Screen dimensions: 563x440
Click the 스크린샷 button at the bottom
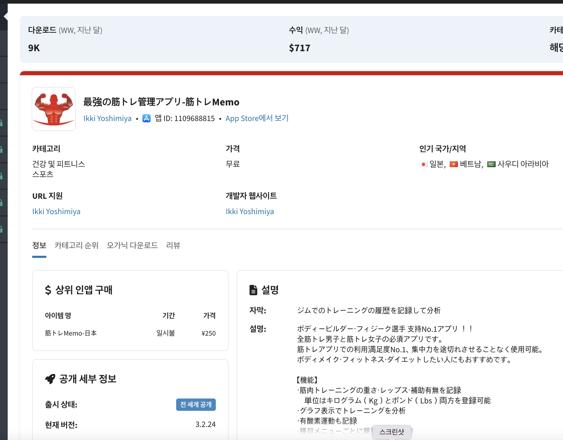coord(391,432)
